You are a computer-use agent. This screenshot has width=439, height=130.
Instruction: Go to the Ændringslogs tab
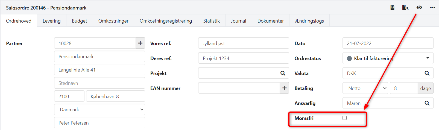(309, 21)
